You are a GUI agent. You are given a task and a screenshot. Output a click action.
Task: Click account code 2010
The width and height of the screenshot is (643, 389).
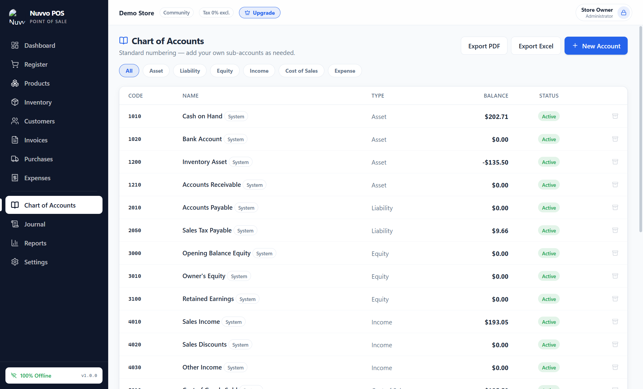135,208
